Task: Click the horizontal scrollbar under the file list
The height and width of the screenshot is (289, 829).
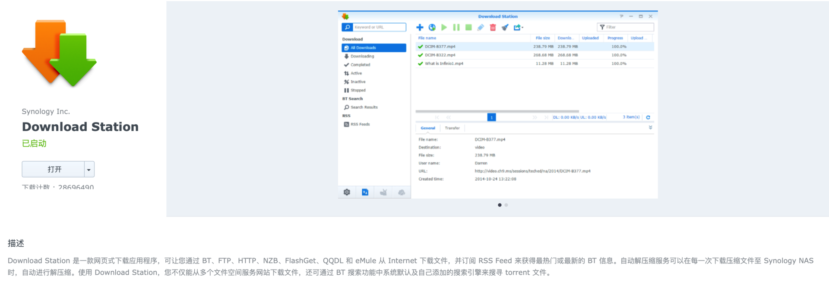Action: click(x=497, y=111)
